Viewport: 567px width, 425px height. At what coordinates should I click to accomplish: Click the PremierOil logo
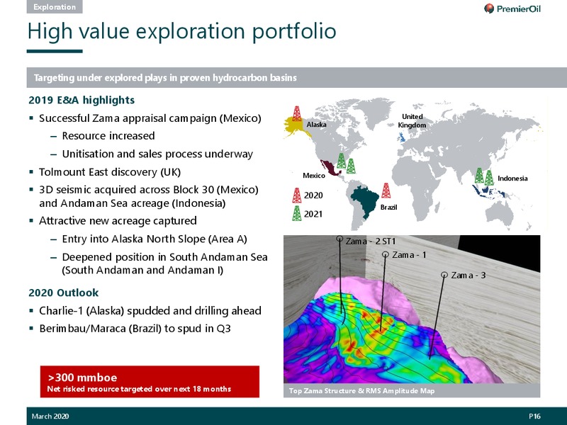point(512,8)
